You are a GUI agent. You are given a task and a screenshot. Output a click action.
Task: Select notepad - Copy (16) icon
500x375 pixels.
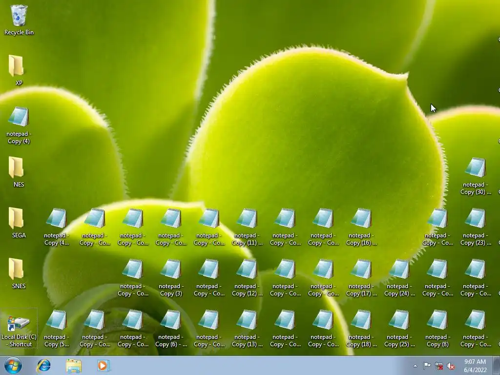pyautogui.click(x=361, y=227)
